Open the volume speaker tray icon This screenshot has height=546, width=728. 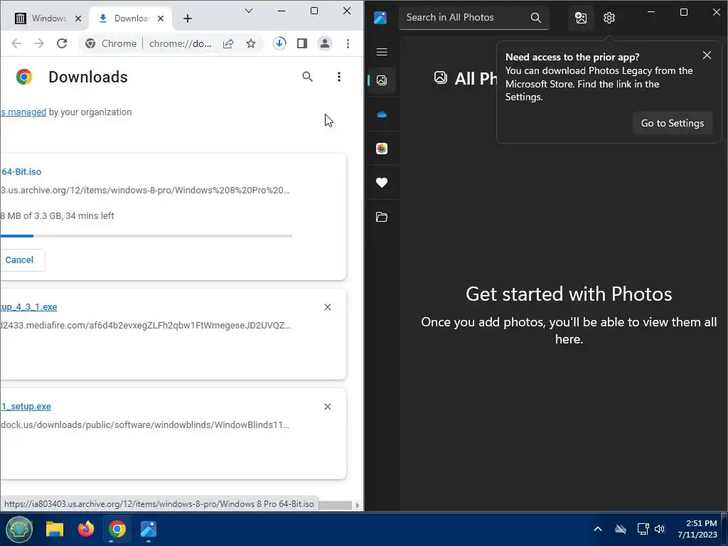660,529
